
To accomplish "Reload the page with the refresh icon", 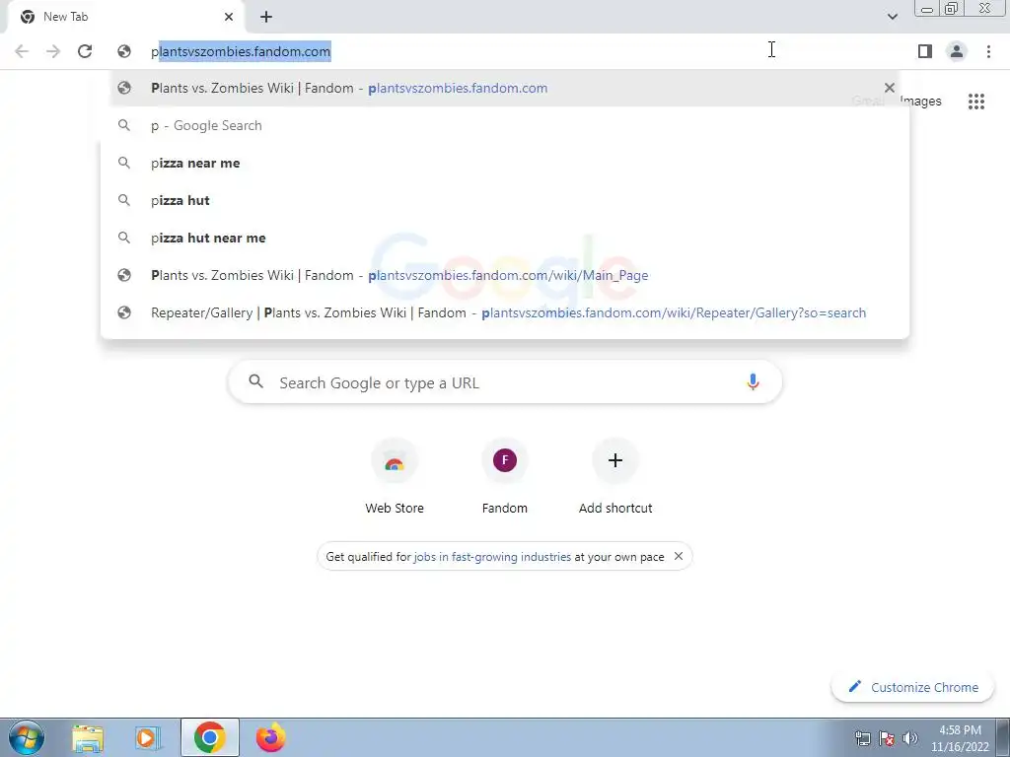I will 85,51.
